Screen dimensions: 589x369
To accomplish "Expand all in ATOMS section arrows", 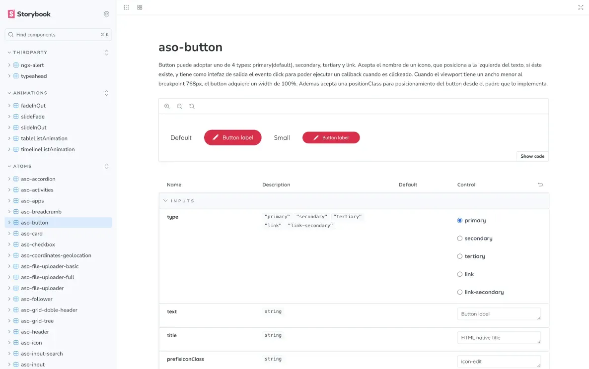I will point(106,166).
